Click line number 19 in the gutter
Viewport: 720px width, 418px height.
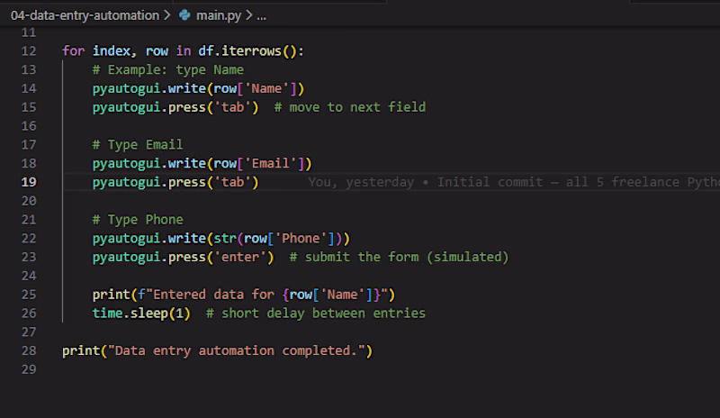point(27,182)
